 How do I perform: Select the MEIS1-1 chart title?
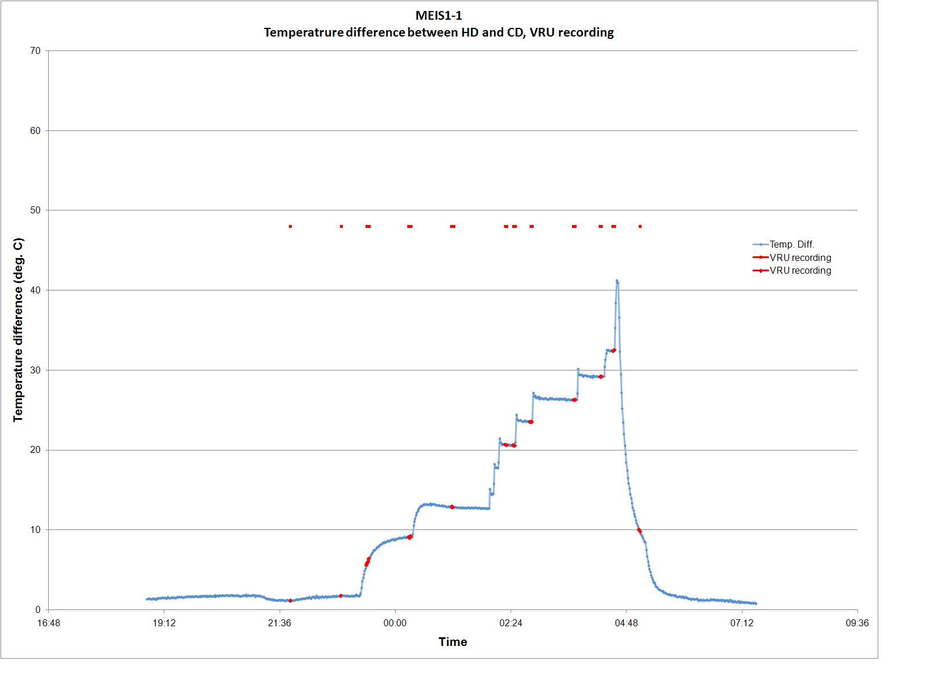pyautogui.click(x=439, y=16)
